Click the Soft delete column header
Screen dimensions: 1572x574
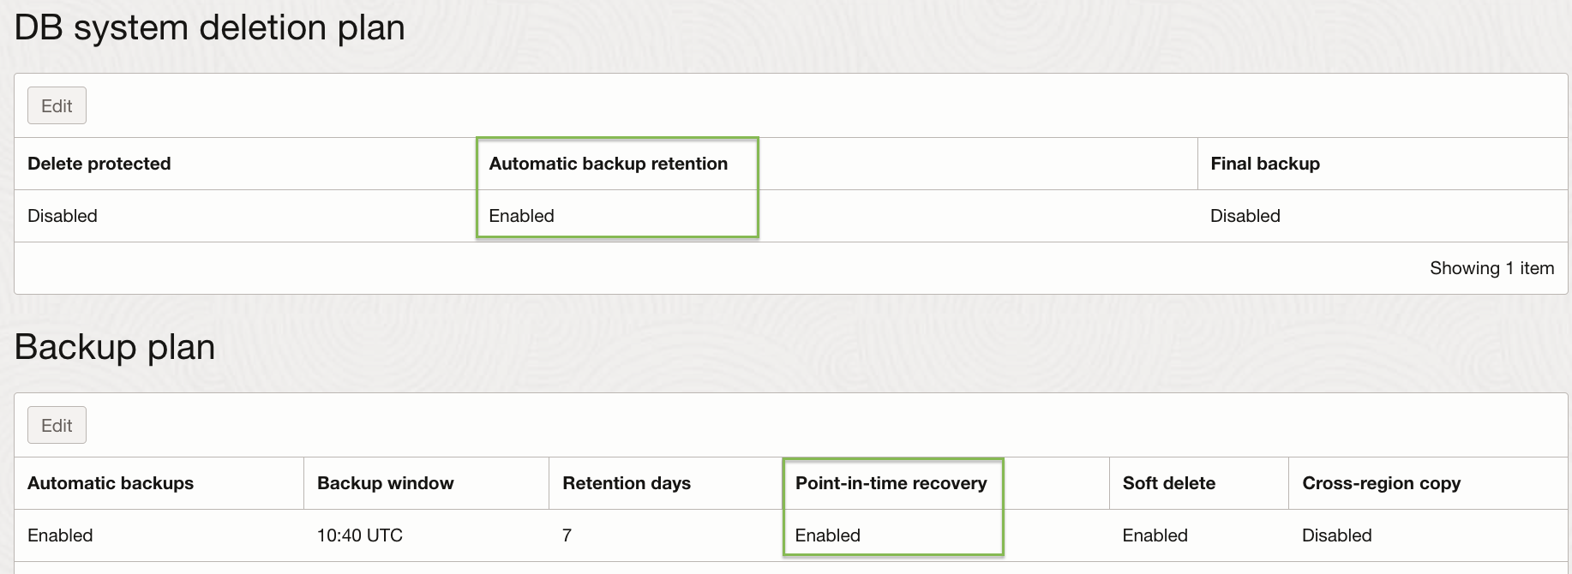(x=1168, y=482)
